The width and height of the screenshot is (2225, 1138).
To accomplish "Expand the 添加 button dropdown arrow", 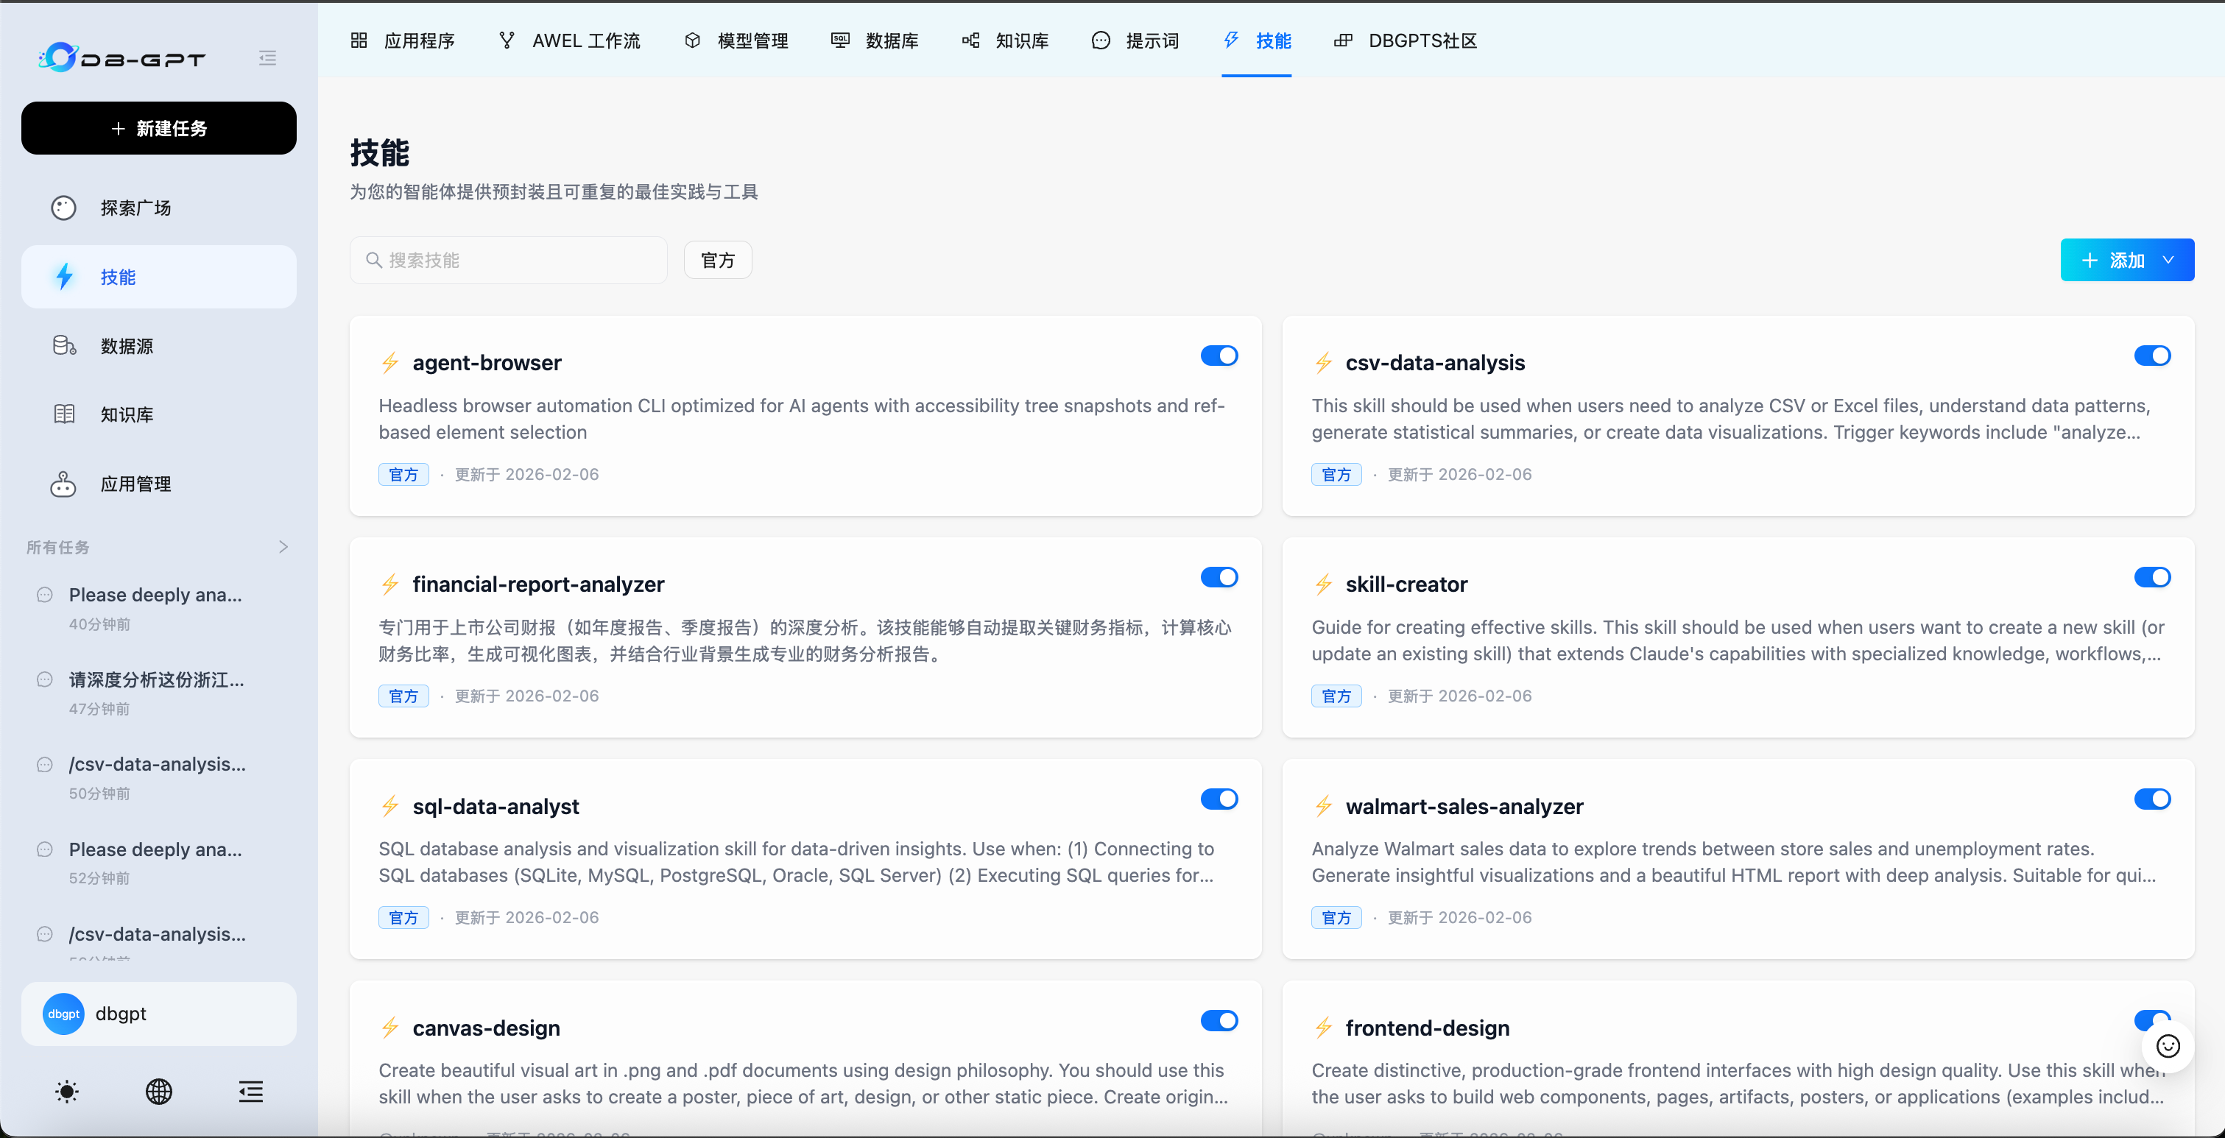I will pos(2169,260).
